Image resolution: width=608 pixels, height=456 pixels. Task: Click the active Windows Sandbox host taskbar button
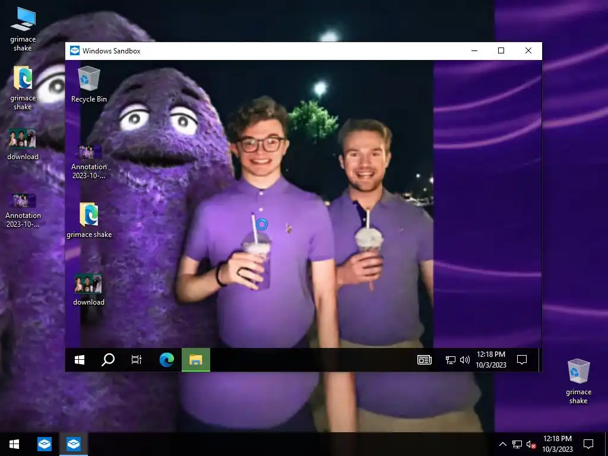[73, 444]
